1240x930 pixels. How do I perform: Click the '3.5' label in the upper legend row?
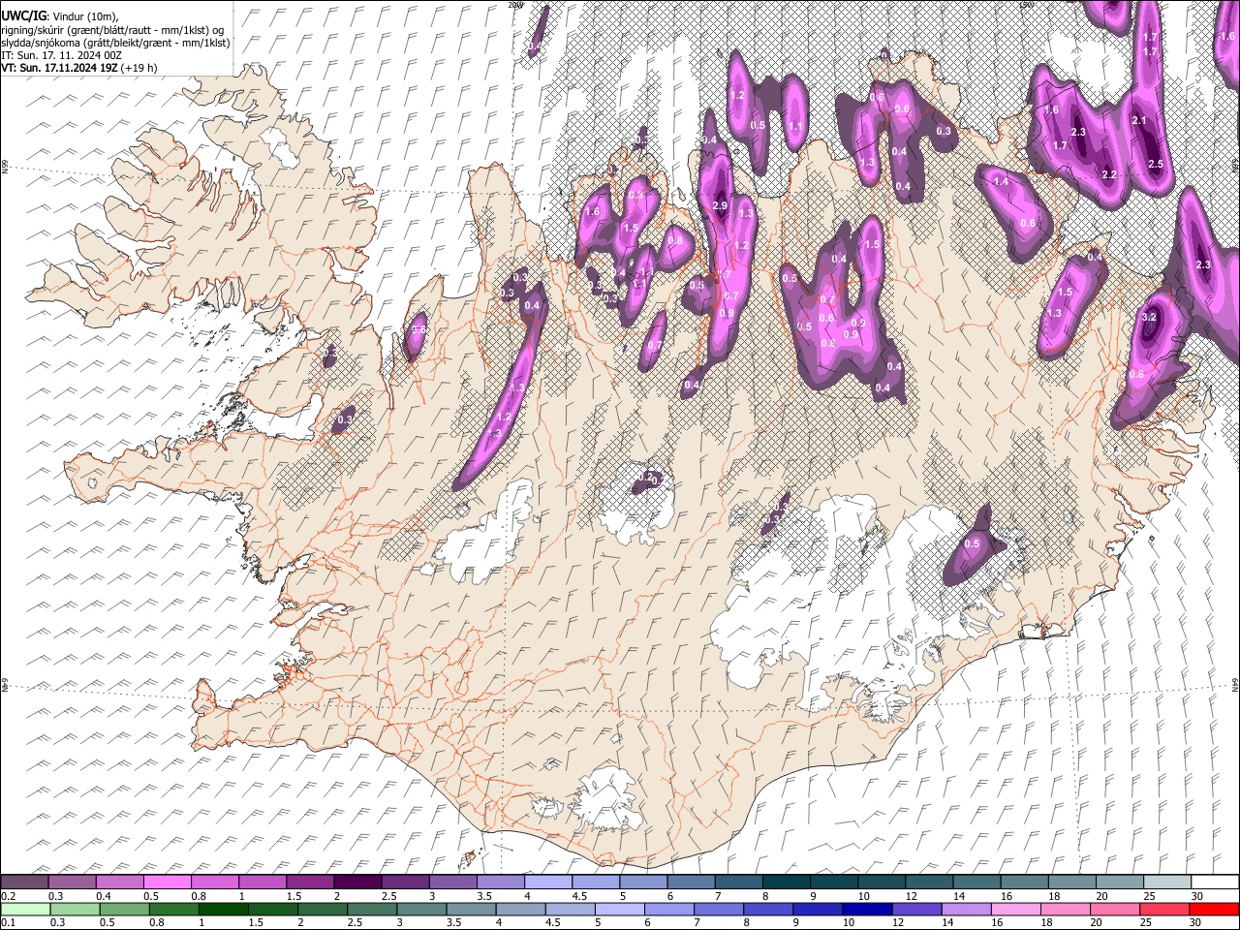coord(483,896)
